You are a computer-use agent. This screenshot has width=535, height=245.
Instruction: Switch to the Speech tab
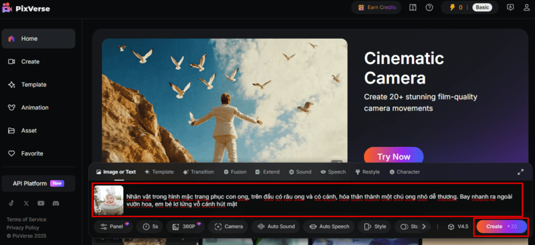[x=333, y=172]
